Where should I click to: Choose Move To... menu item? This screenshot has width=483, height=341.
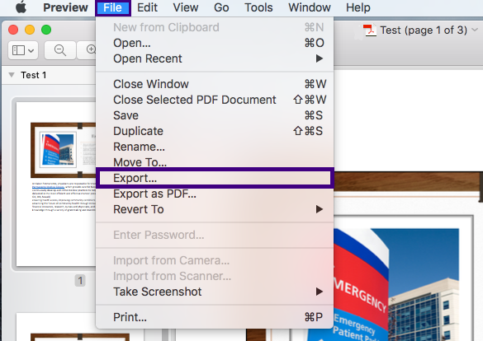pos(215,162)
